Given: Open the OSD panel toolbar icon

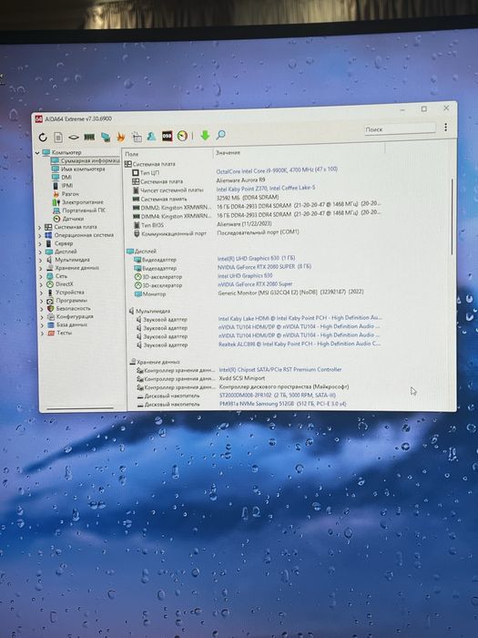Looking at the screenshot, I should click(167, 136).
